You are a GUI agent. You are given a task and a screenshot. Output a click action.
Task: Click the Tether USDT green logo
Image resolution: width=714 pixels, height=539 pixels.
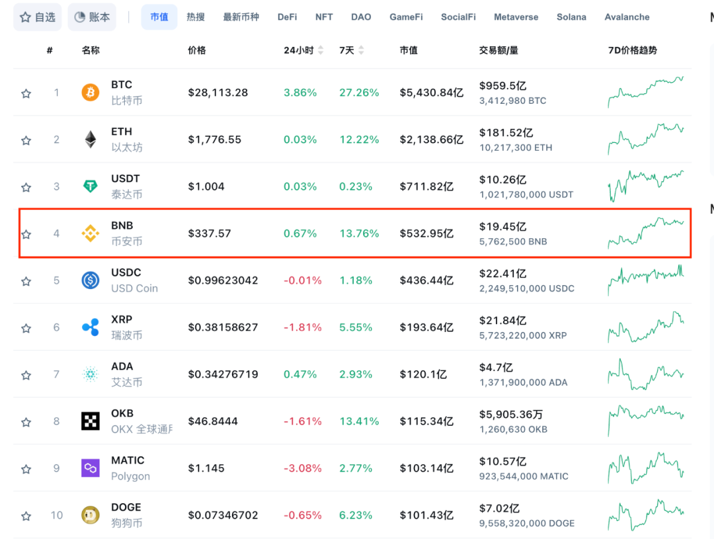(x=90, y=187)
